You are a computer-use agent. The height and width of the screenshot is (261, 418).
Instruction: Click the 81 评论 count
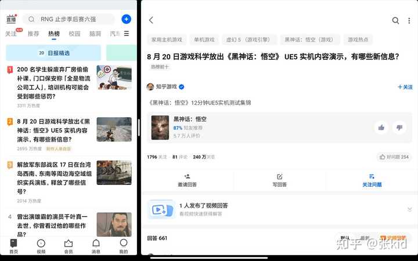179,157
